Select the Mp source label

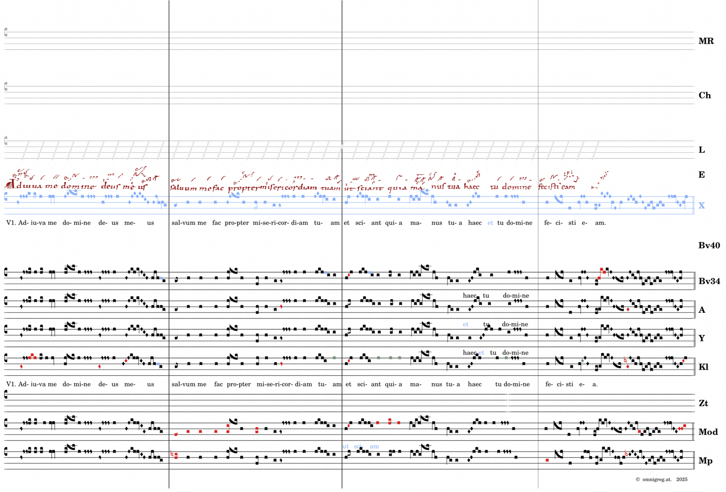(705, 461)
